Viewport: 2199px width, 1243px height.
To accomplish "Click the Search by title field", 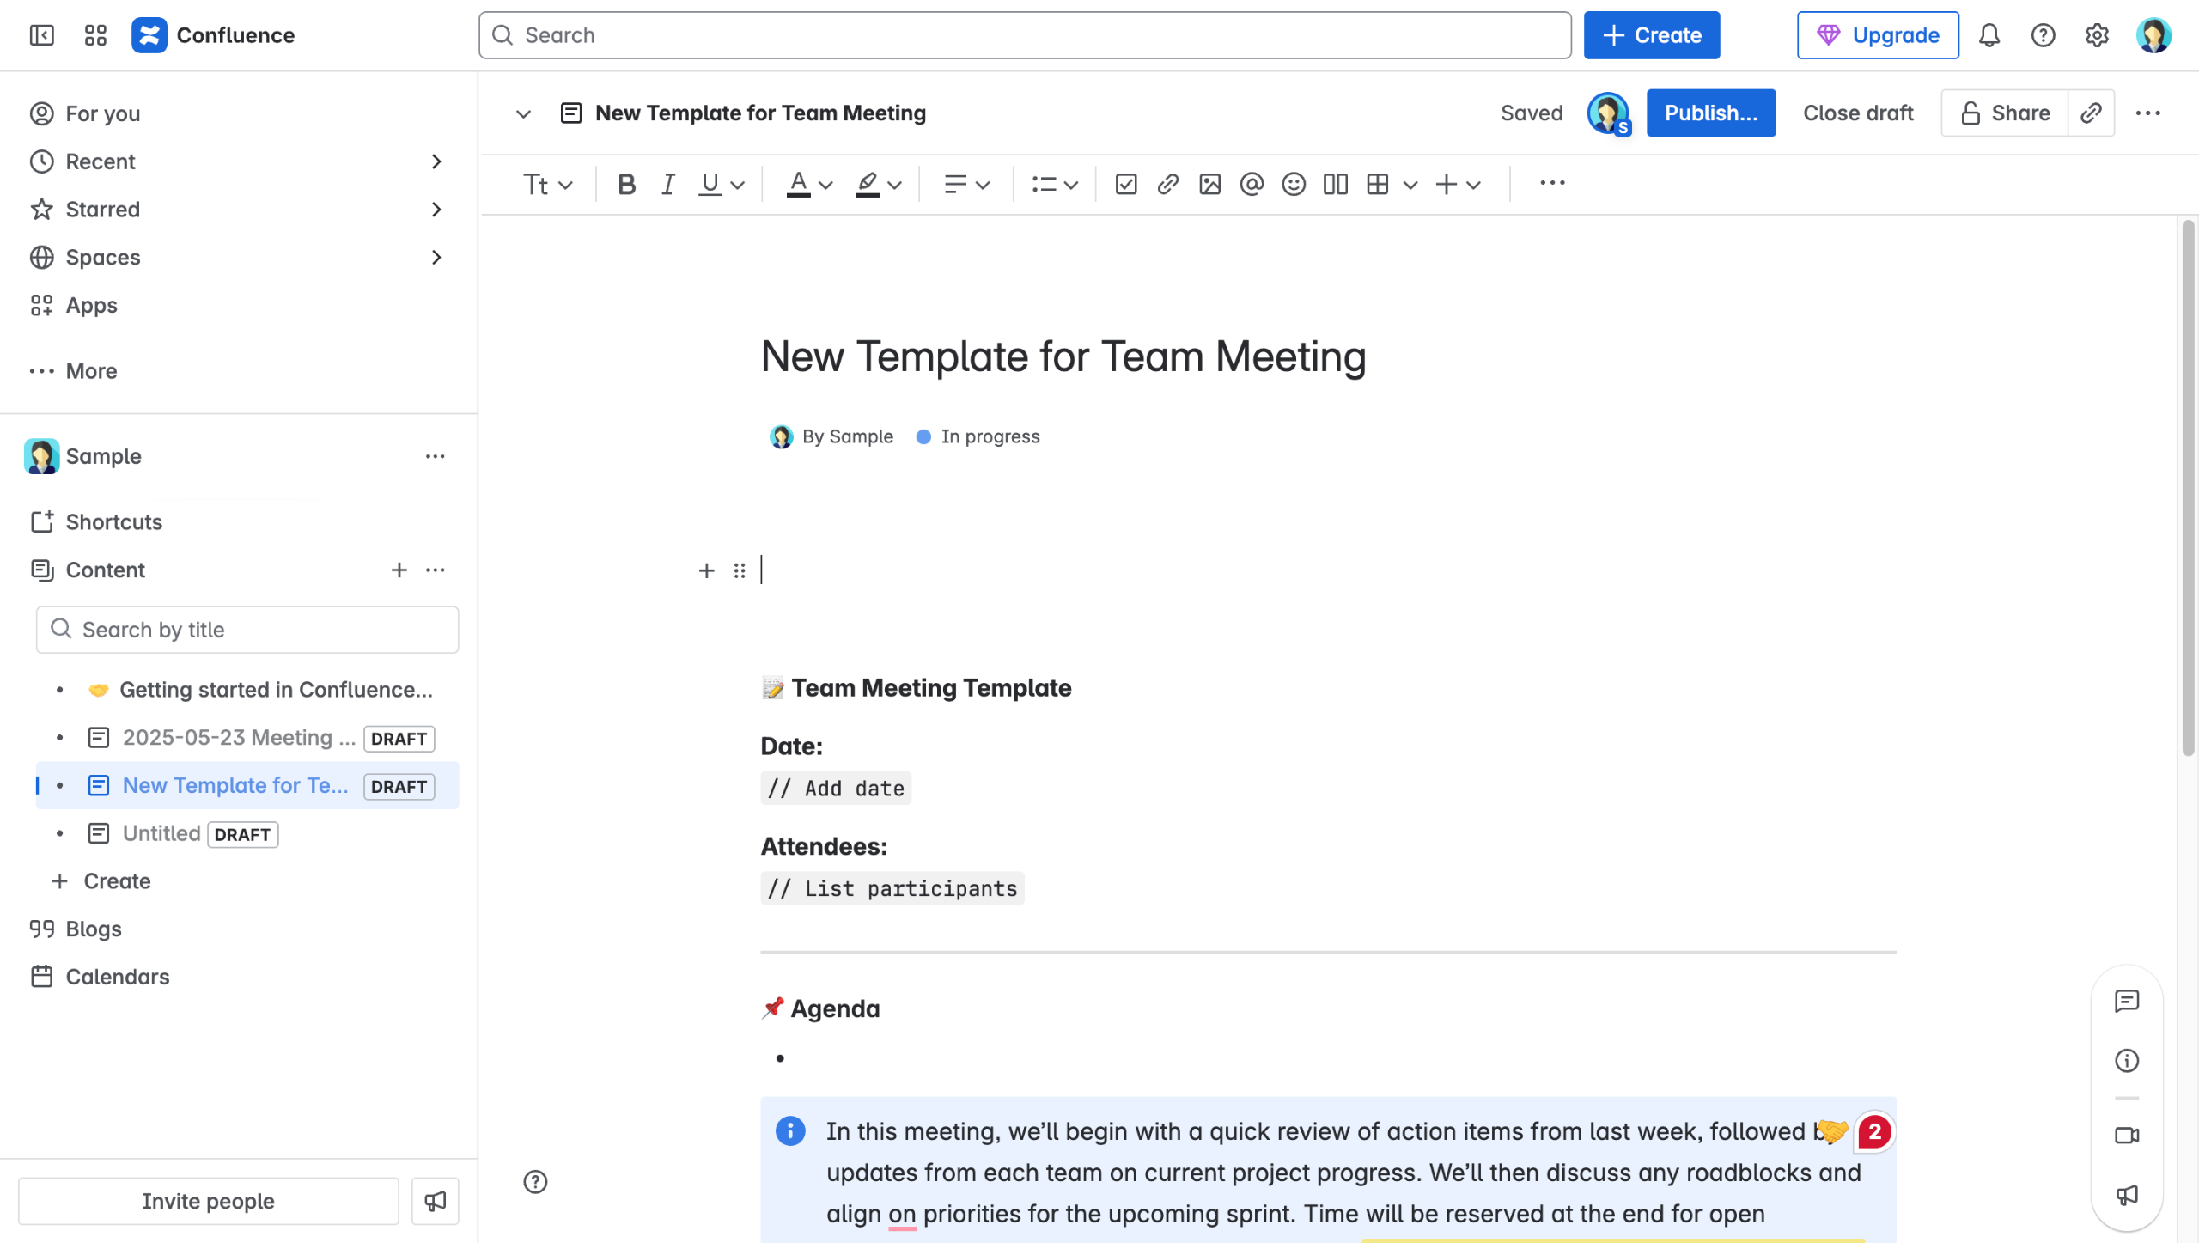I will point(247,630).
